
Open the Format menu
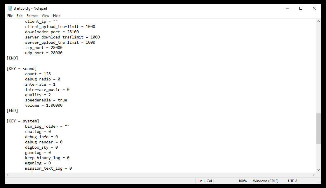click(x=32, y=16)
